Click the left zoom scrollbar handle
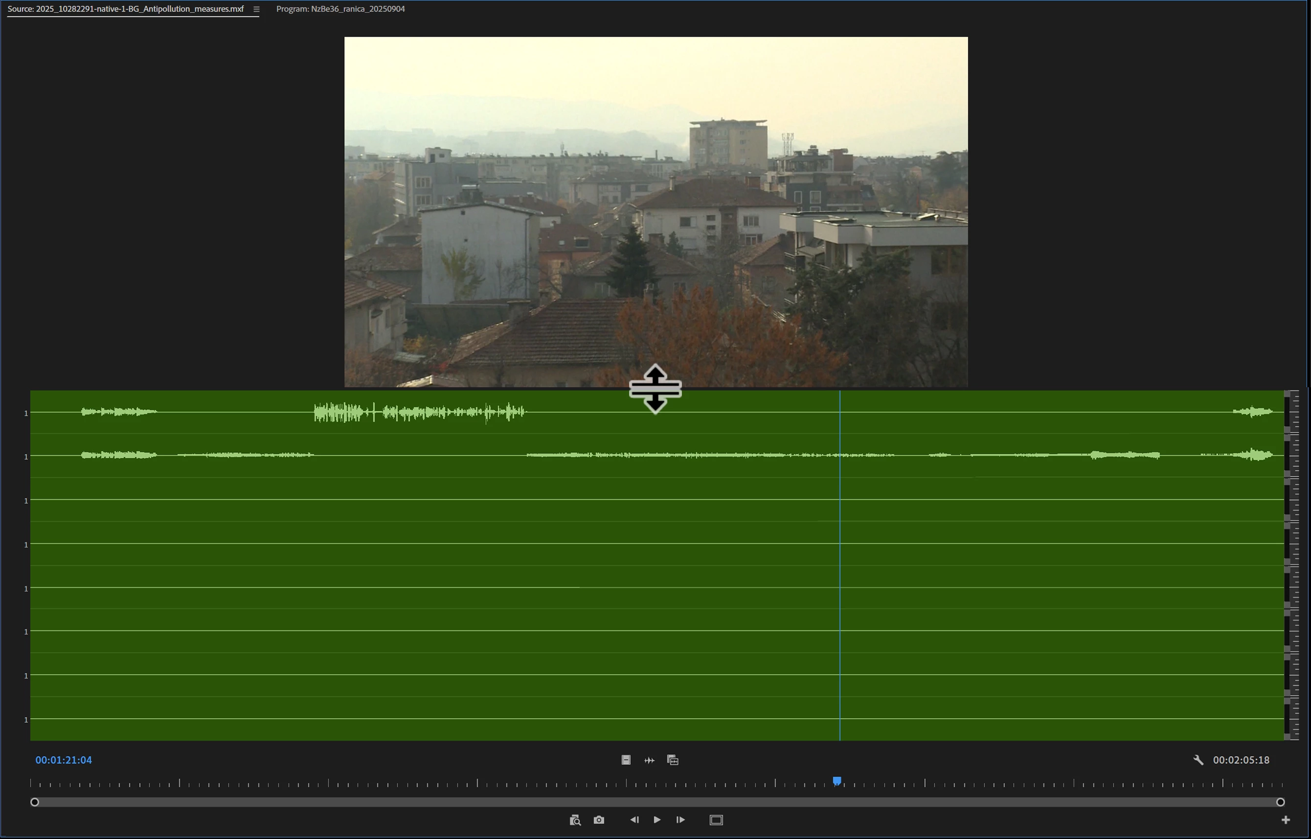Screen dimensions: 1311x839 (x=34, y=802)
